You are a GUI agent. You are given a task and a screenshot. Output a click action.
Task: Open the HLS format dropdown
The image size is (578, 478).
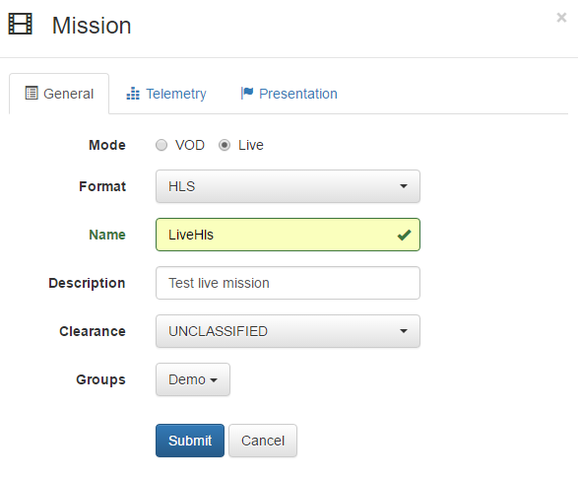coord(288,186)
